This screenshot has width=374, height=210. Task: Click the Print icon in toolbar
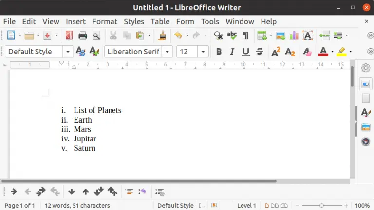coord(83,35)
